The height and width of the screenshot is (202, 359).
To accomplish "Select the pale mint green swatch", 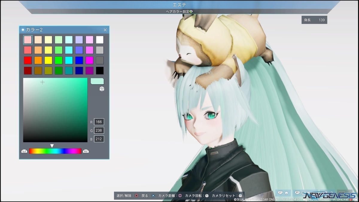I will click(59, 40).
